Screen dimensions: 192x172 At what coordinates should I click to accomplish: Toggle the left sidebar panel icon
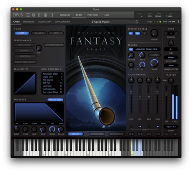tap(40, 15)
